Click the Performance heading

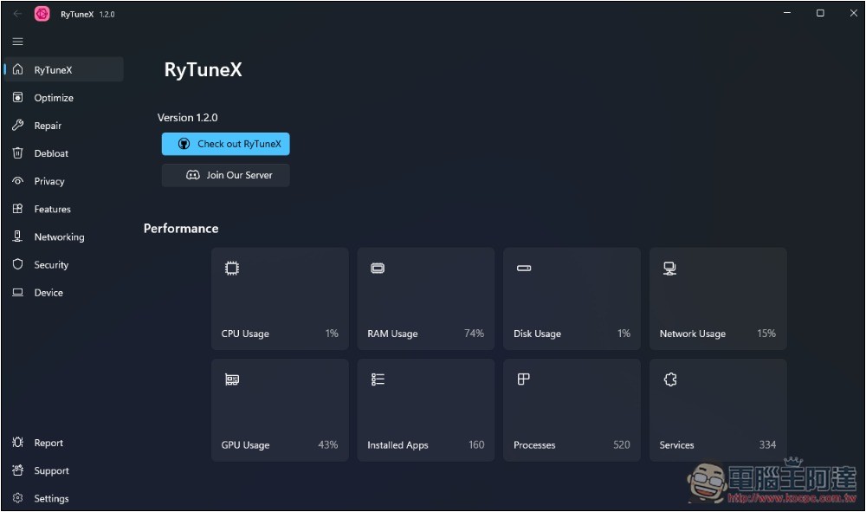point(181,228)
